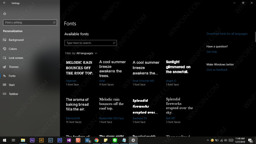
Task: Click the Give us feedback link
Action: [x=217, y=70]
